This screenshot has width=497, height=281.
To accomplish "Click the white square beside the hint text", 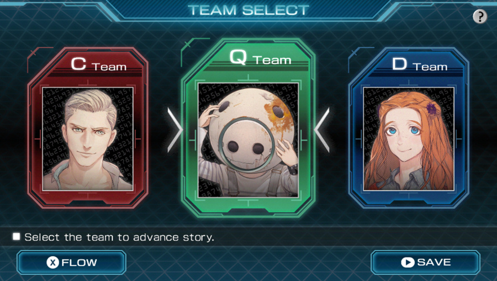I will (x=16, y=236).
